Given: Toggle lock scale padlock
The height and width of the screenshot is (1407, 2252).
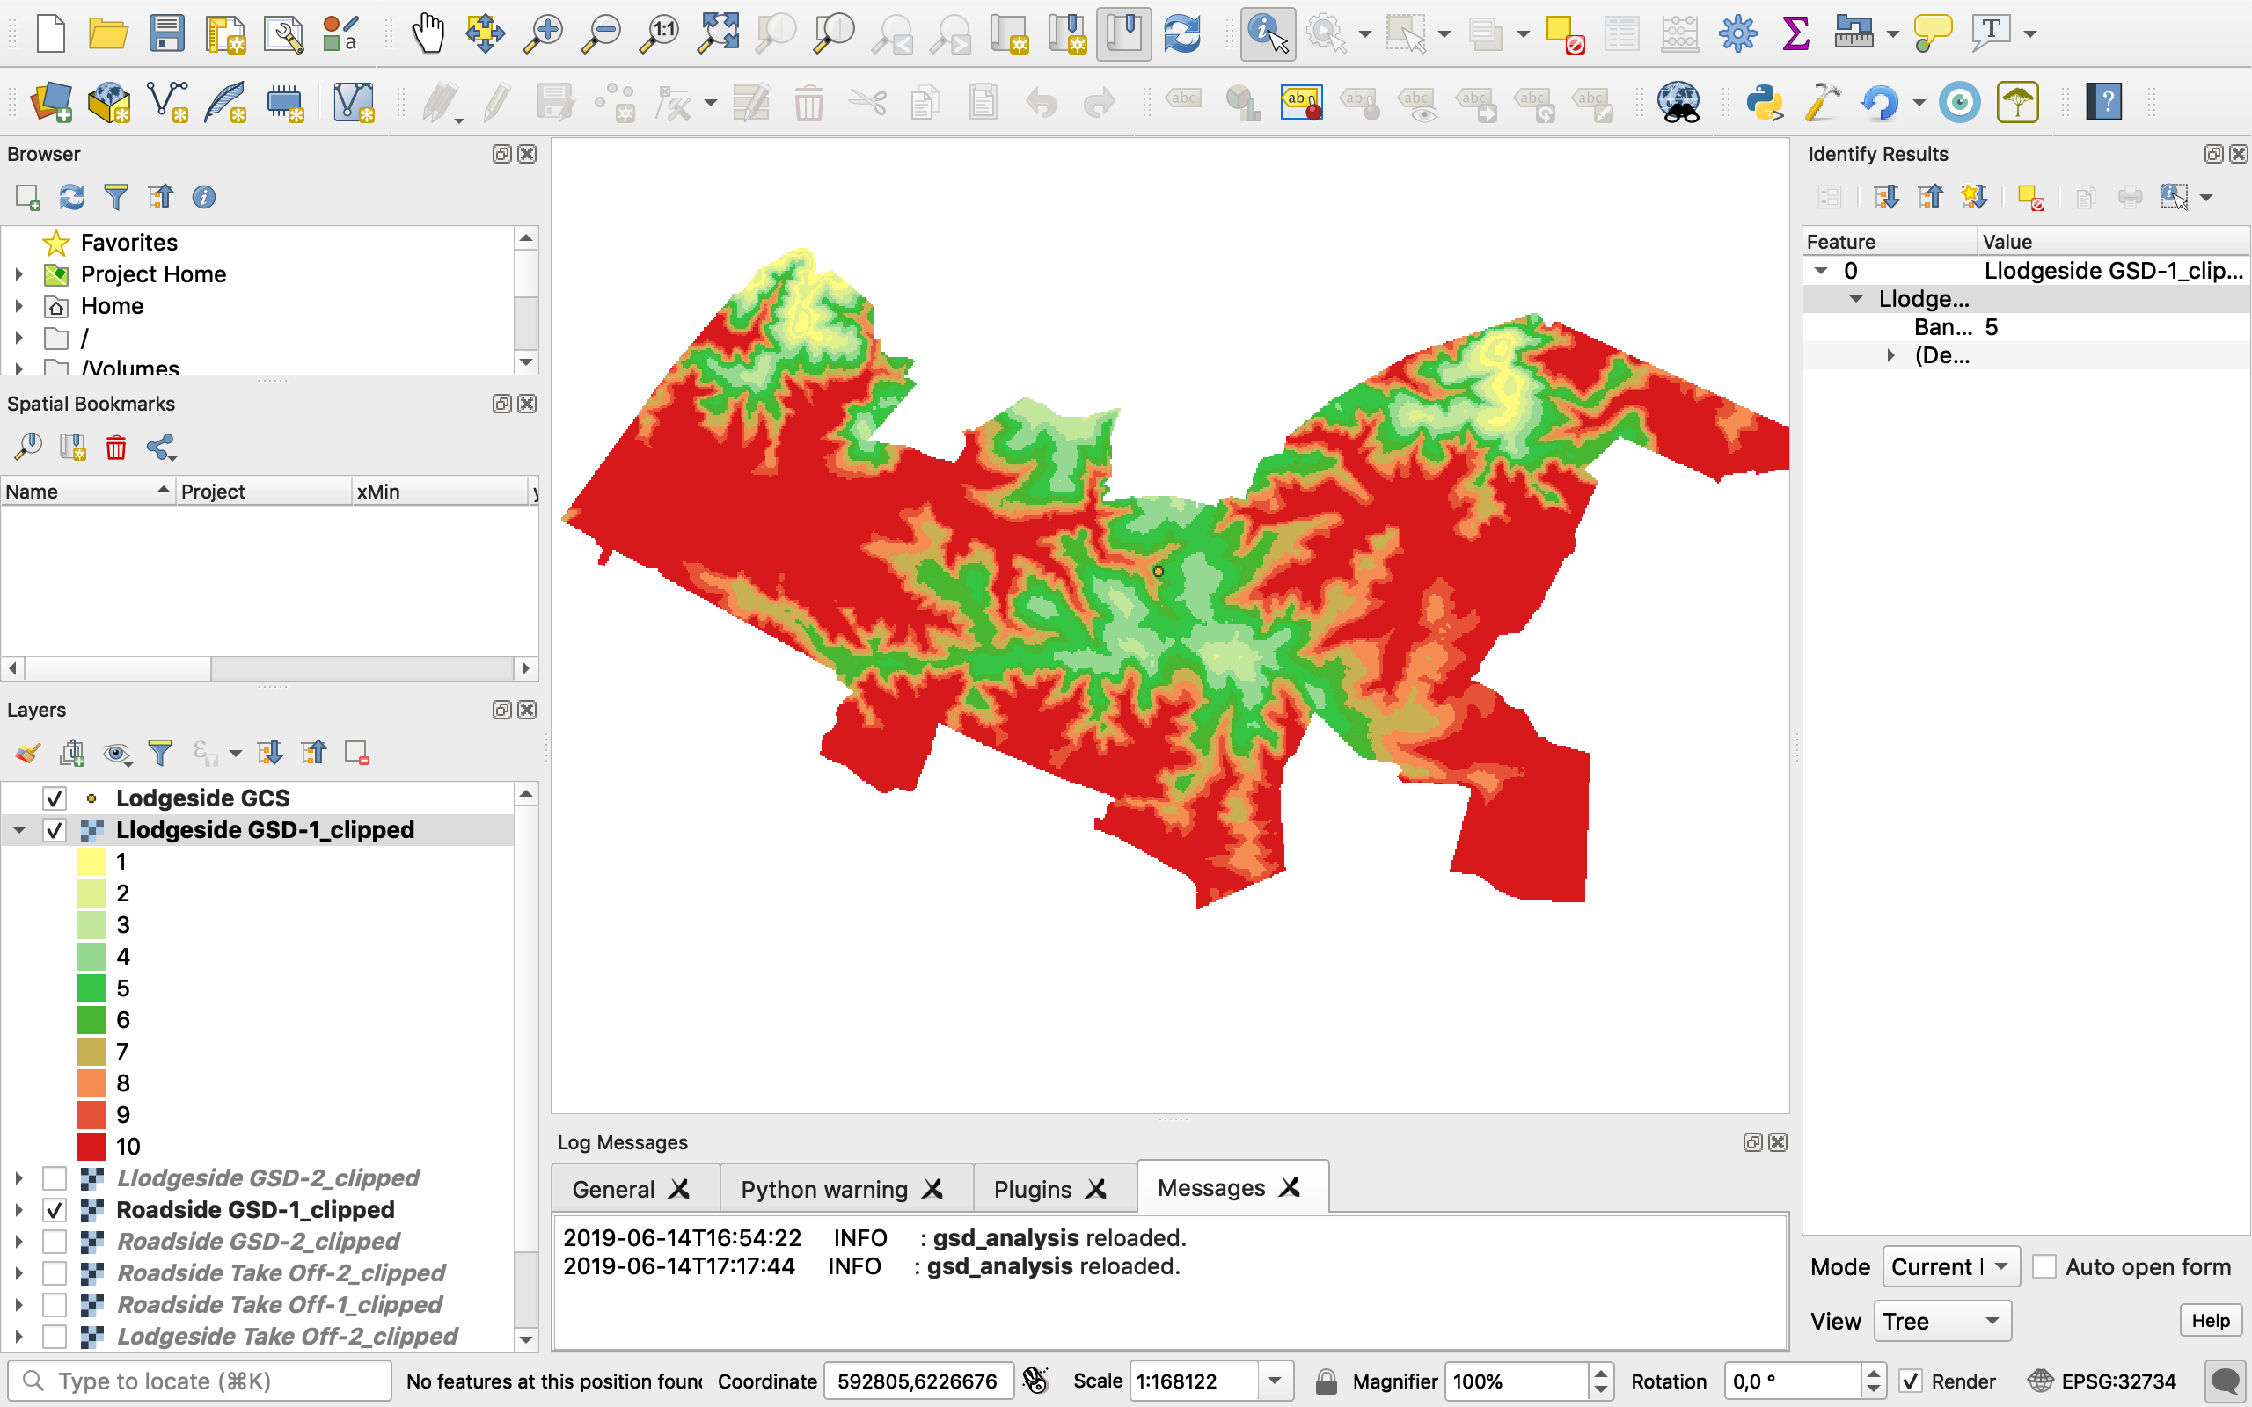Looking at the screenshot, I should 1326,1381.
